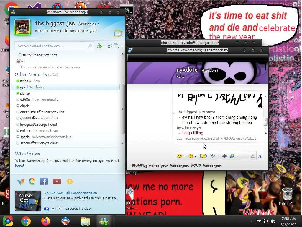Click the chat history scrollbar thumb
Screen dimensions: 302x227
(265, 121)
